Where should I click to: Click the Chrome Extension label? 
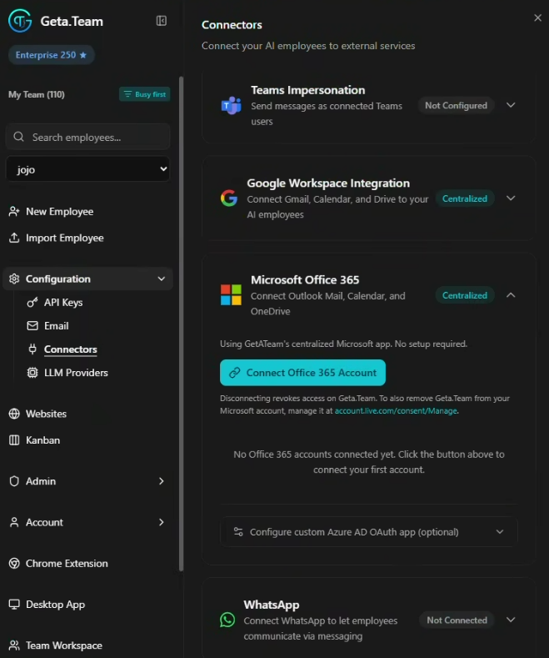tap(67, 563)
